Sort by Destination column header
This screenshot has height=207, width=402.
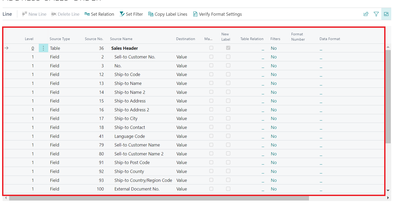click(x=186, y=39)
